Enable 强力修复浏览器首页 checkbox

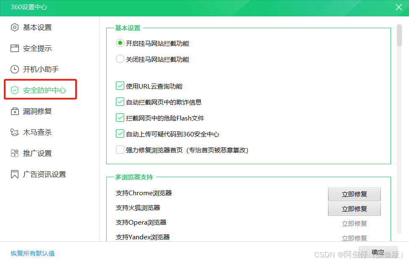click(120, 149)
